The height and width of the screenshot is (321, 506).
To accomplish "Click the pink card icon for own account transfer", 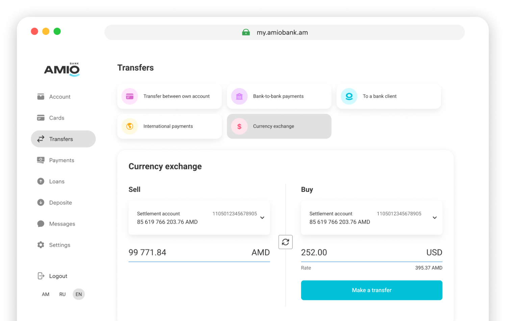I will 130,96.
